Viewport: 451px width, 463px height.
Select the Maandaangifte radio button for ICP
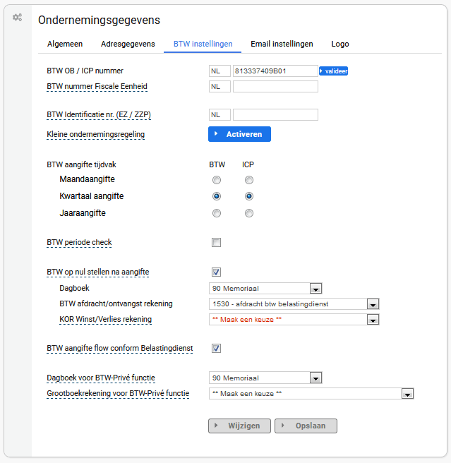coord(249,180)
